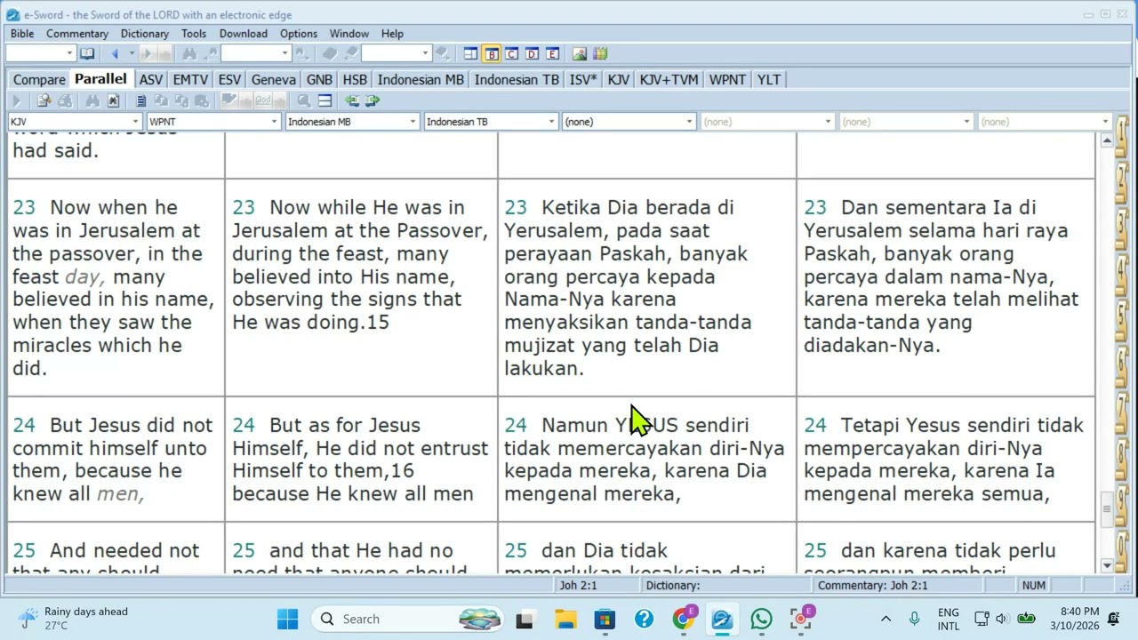Click verse number 23 in Indonesian TB column
The height and width of the screenshot is (640, 1138).
pos(815,207)
